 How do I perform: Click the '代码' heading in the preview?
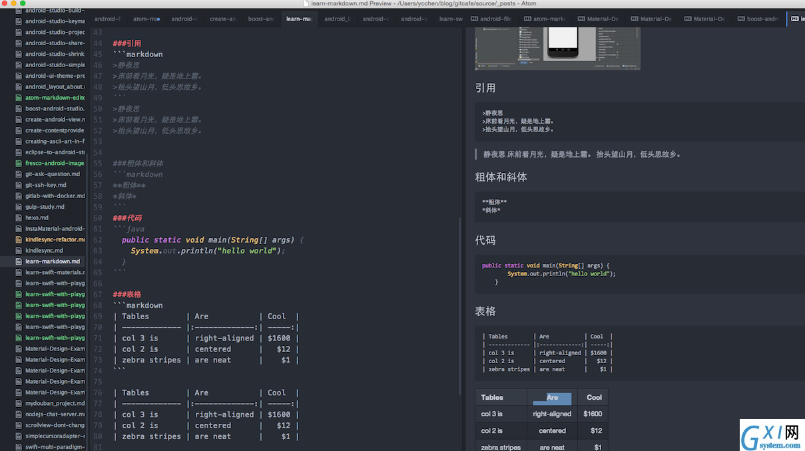[485, 240]
